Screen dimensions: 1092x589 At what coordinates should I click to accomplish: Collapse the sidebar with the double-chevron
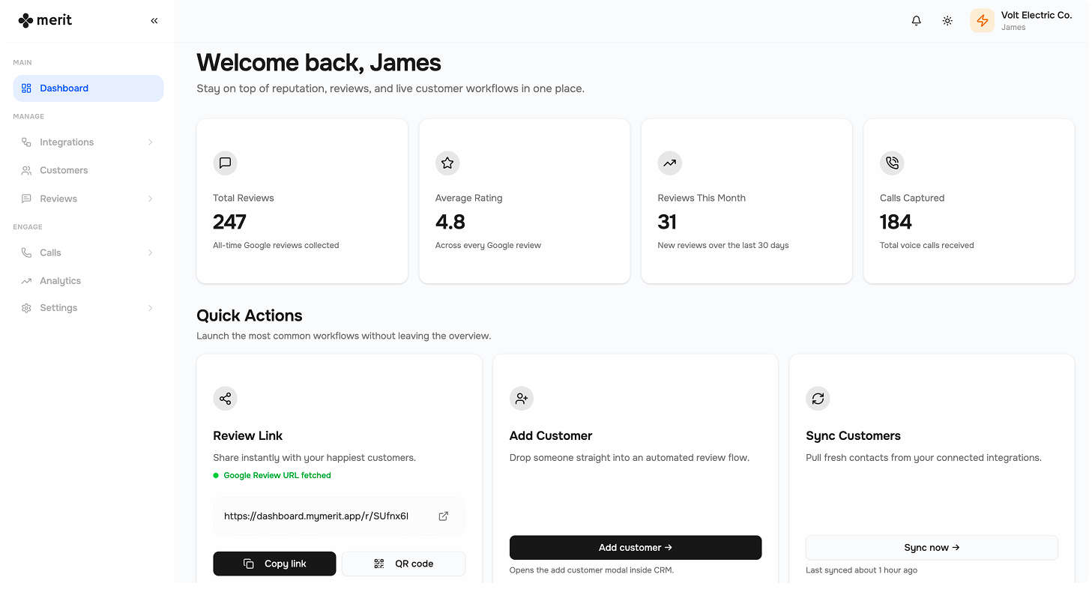click(x=154, y=20)
